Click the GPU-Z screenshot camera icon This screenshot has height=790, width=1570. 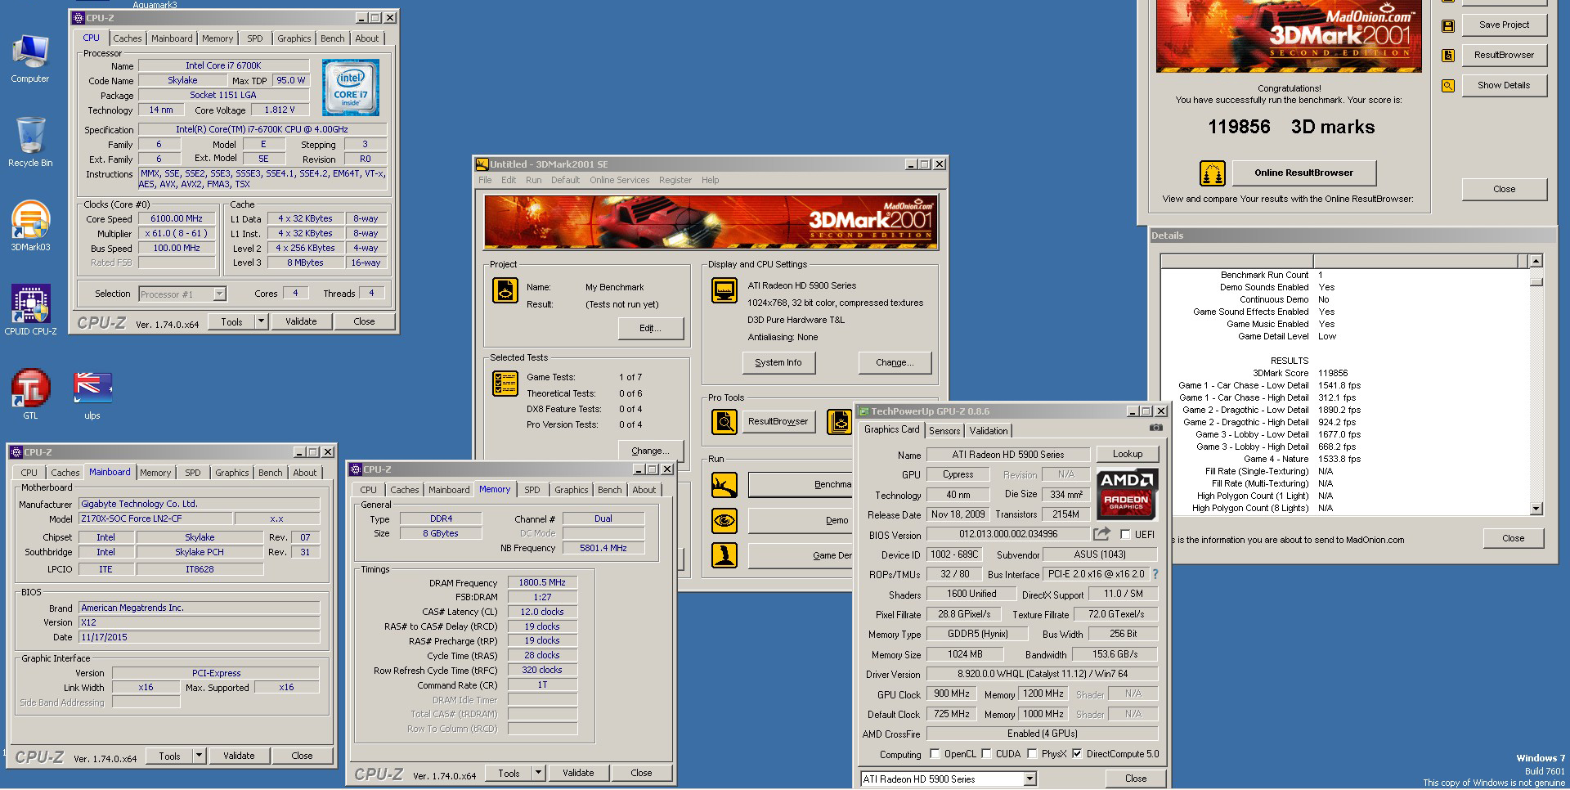tap(1155, 427)
